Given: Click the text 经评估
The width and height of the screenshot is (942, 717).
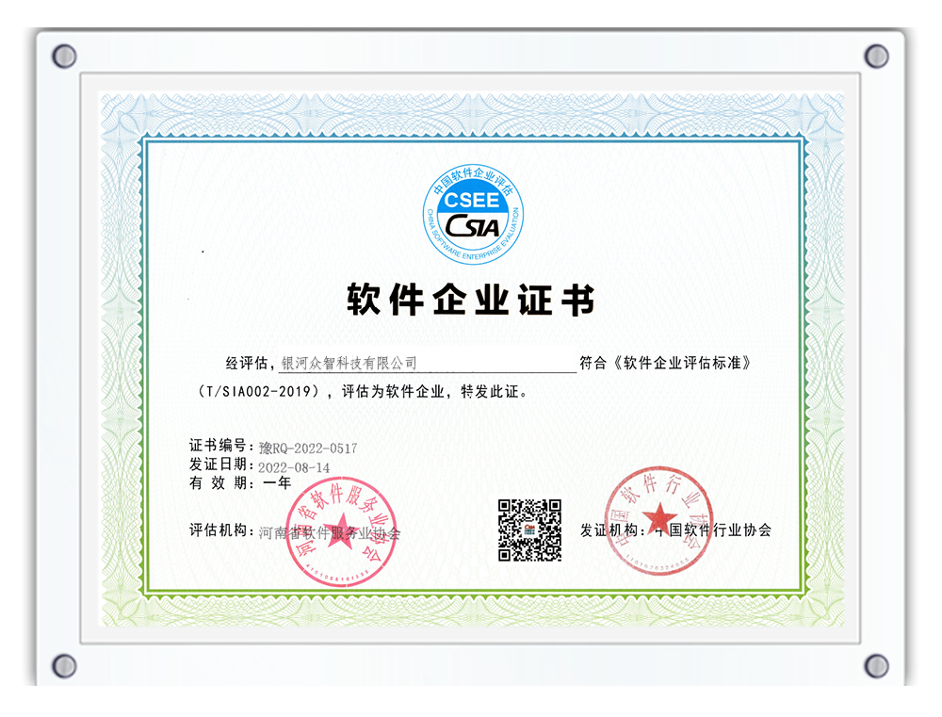Looking at the screenshot, I should click(x=247, y=363).
